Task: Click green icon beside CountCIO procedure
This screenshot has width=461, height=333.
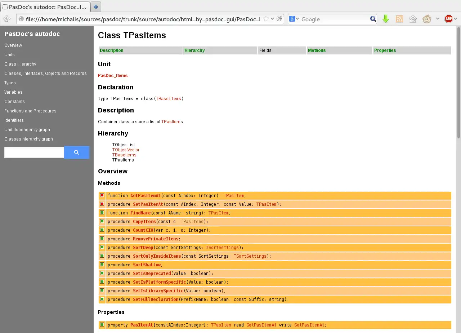Action: 102,230
